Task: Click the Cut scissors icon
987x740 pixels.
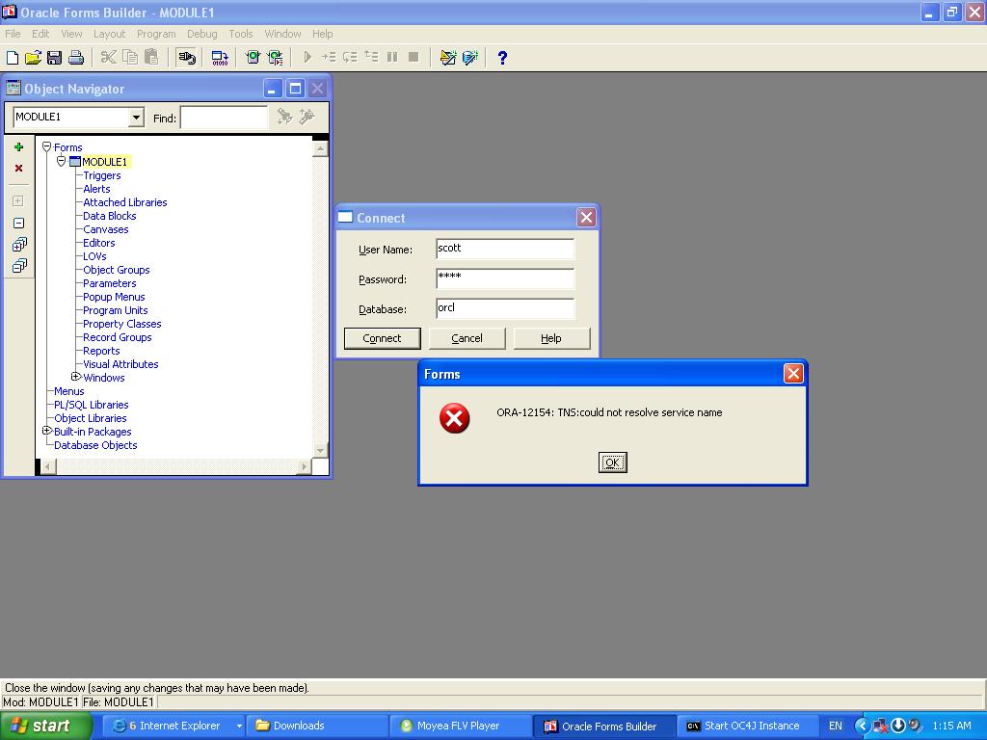Action: point(108,58)
